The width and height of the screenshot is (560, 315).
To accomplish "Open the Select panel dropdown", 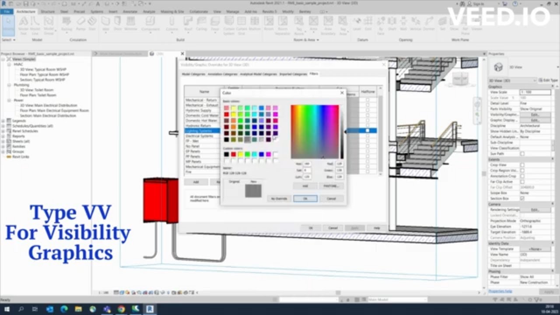I will click(x=8, y=40).
